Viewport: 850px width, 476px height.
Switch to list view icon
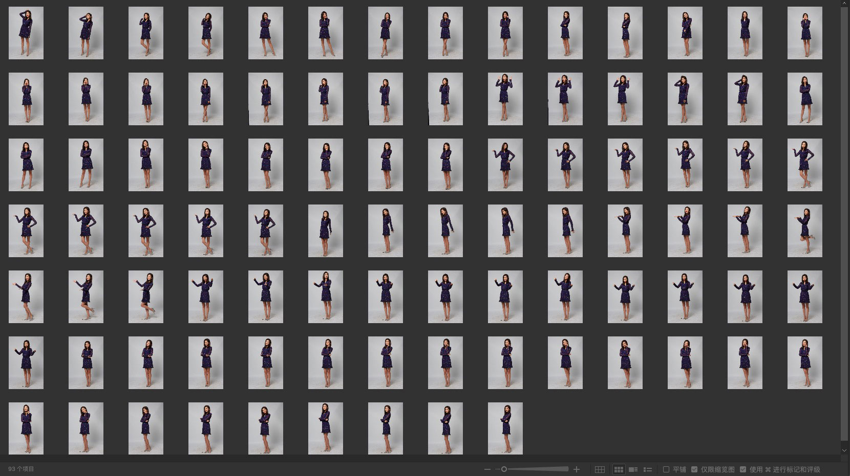(648, 469)
